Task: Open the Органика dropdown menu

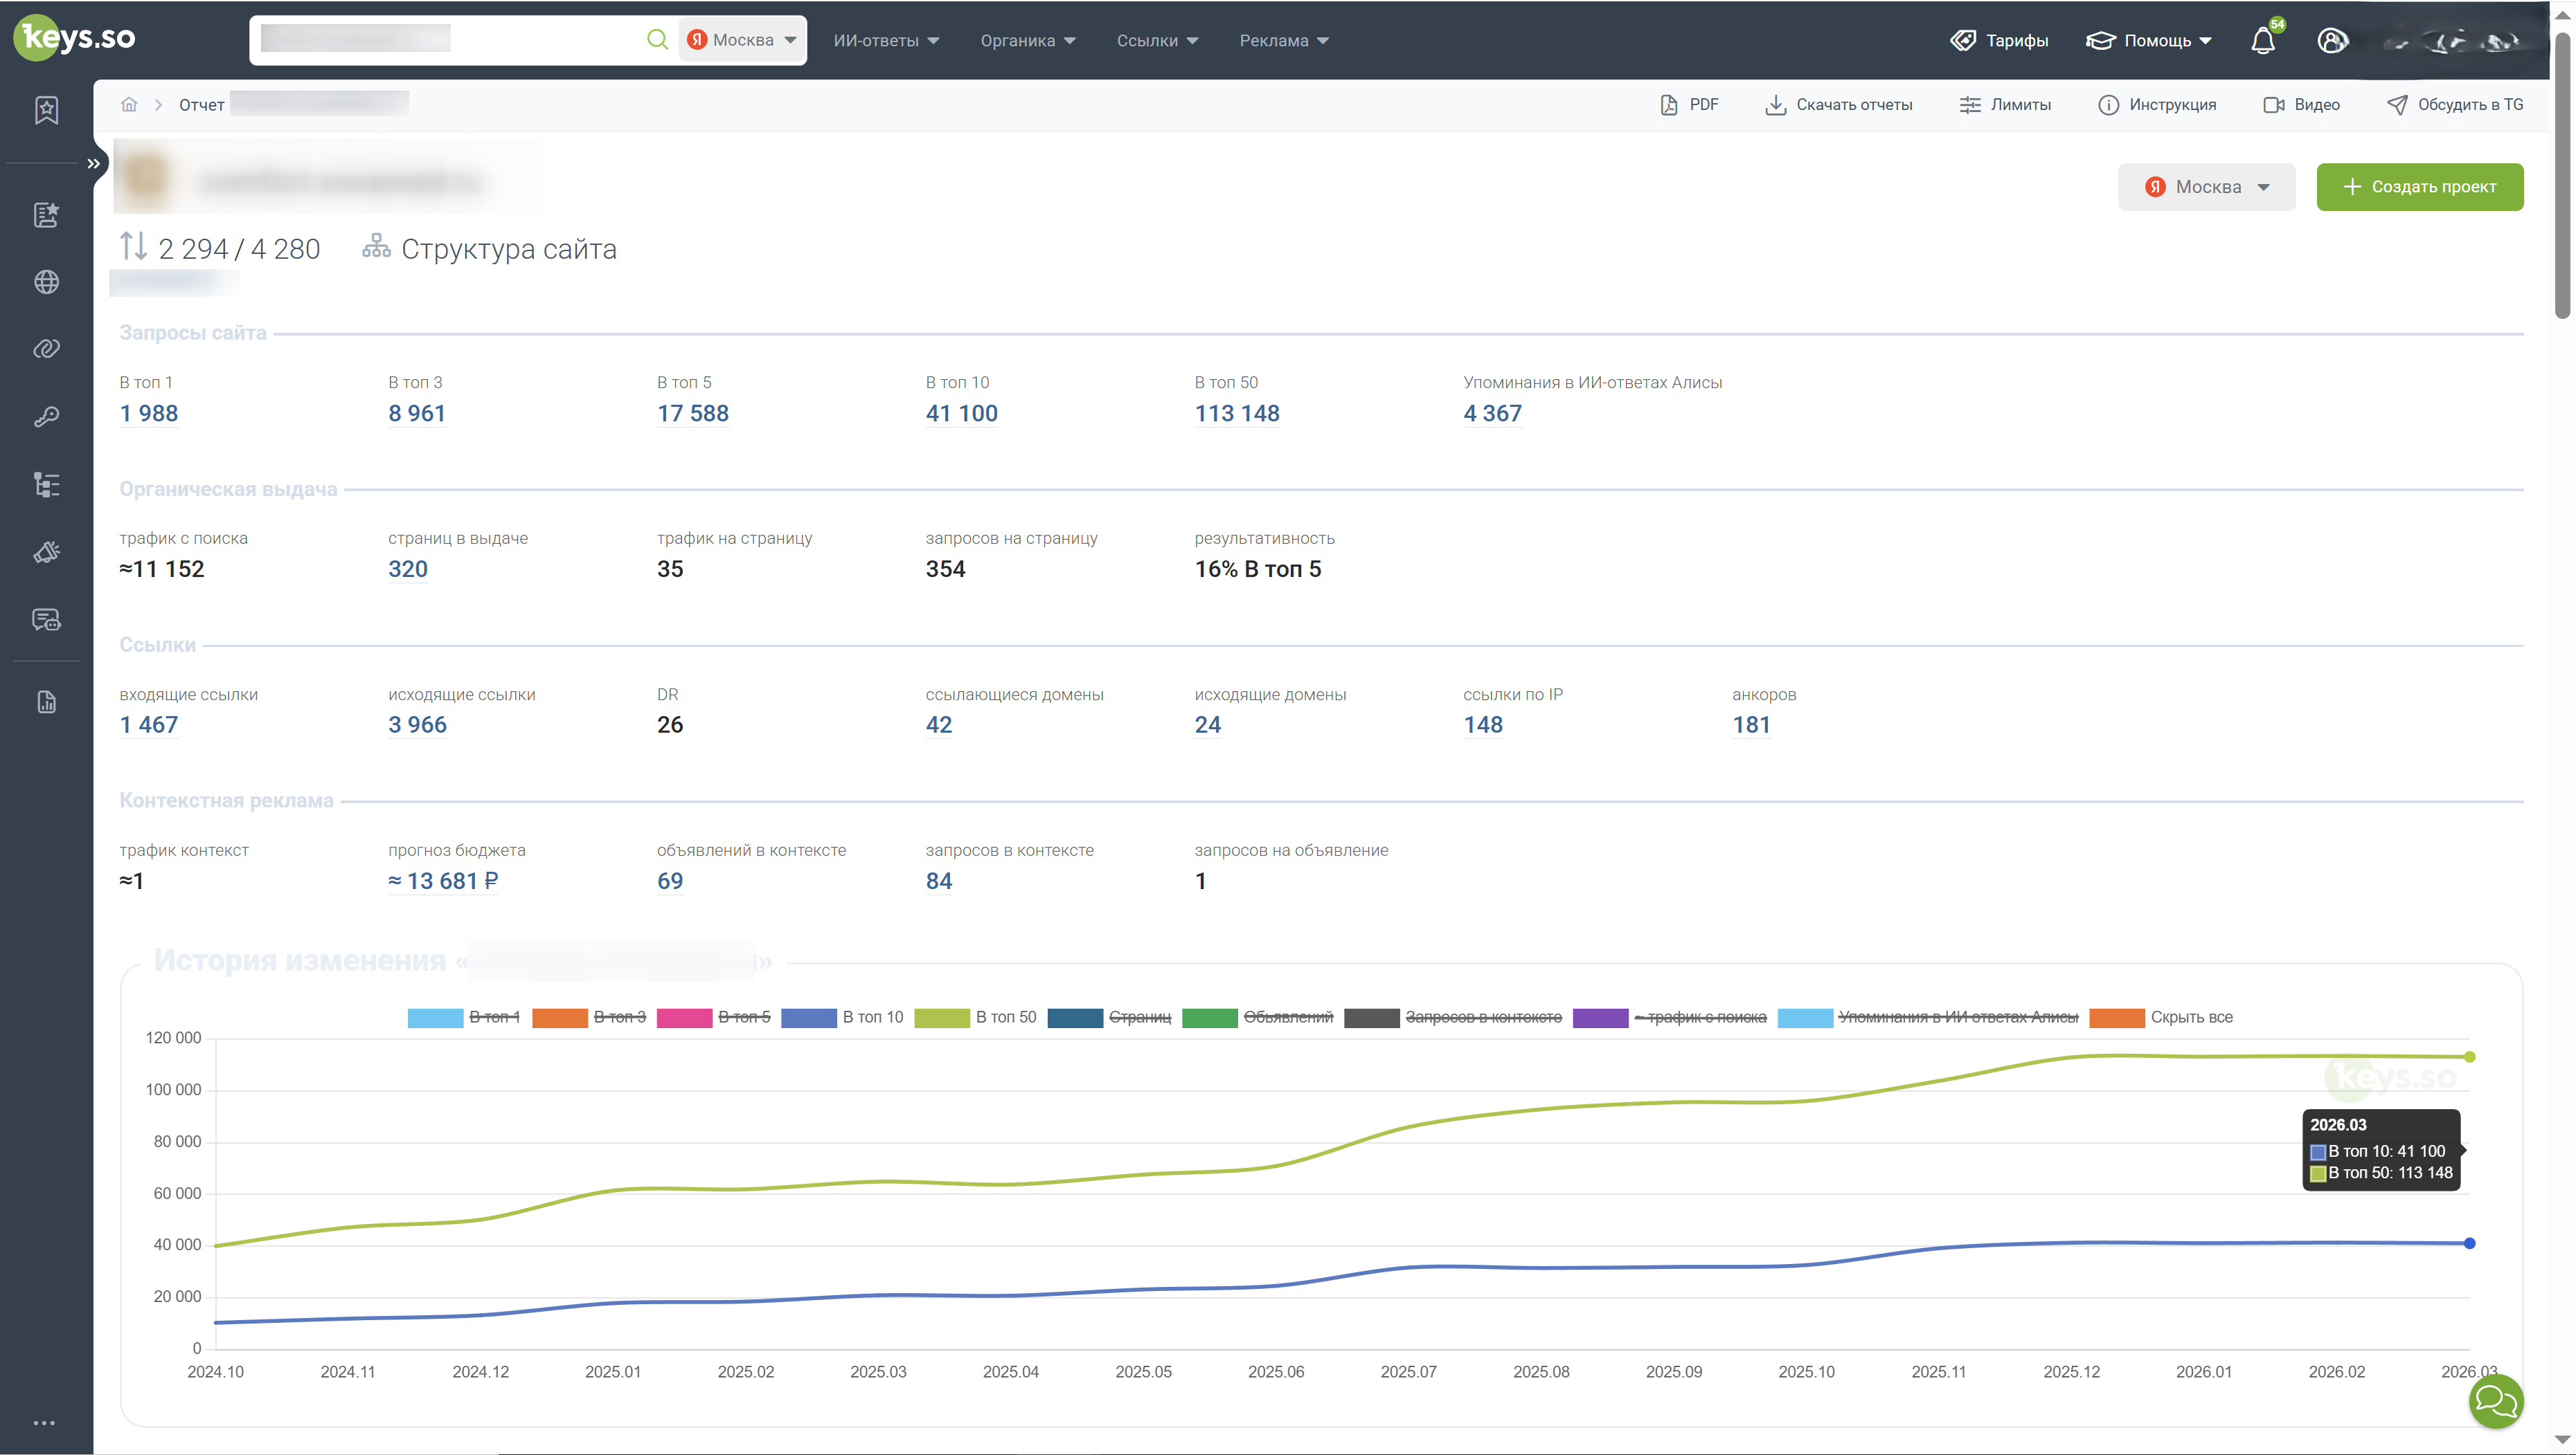Action: pyautogui.click(x=1028, y=41)
